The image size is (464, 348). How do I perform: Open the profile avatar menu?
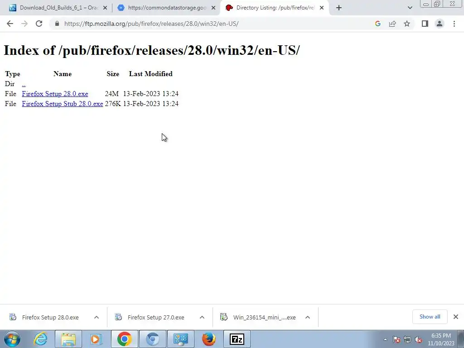click(x=440, y=24)
